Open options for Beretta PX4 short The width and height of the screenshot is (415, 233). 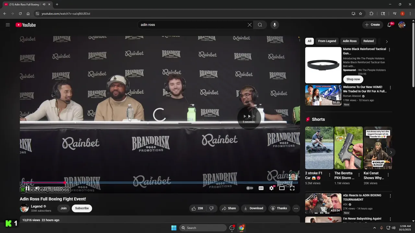coord(359,175)
